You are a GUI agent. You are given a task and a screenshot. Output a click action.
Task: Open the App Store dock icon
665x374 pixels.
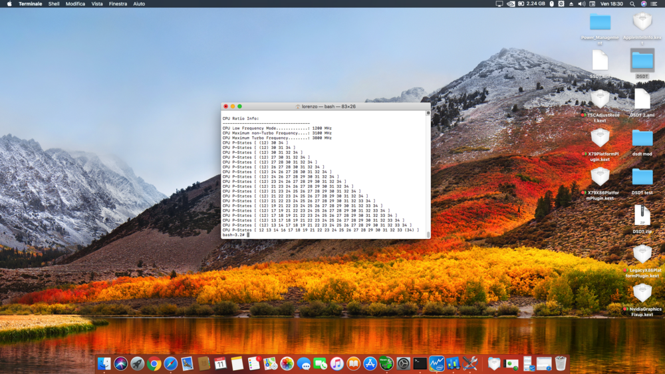point(370,363)
